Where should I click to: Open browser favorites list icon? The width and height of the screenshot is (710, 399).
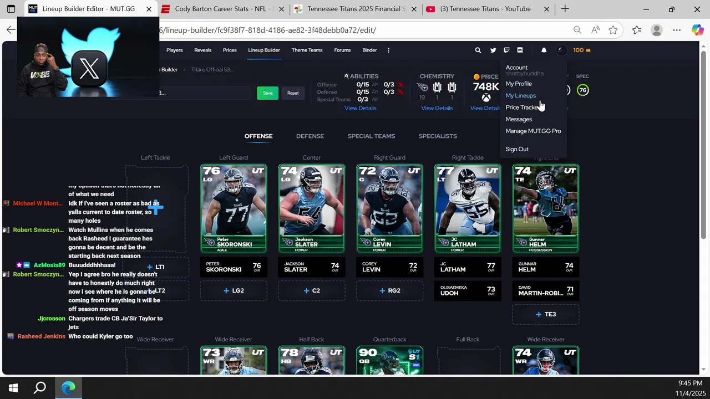point(636,30)
